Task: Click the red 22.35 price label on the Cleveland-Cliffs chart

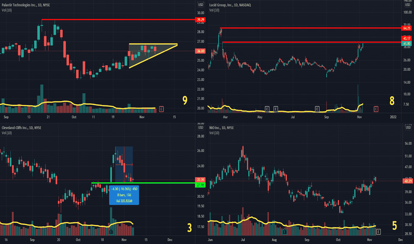Action: [x=200, y=180]
